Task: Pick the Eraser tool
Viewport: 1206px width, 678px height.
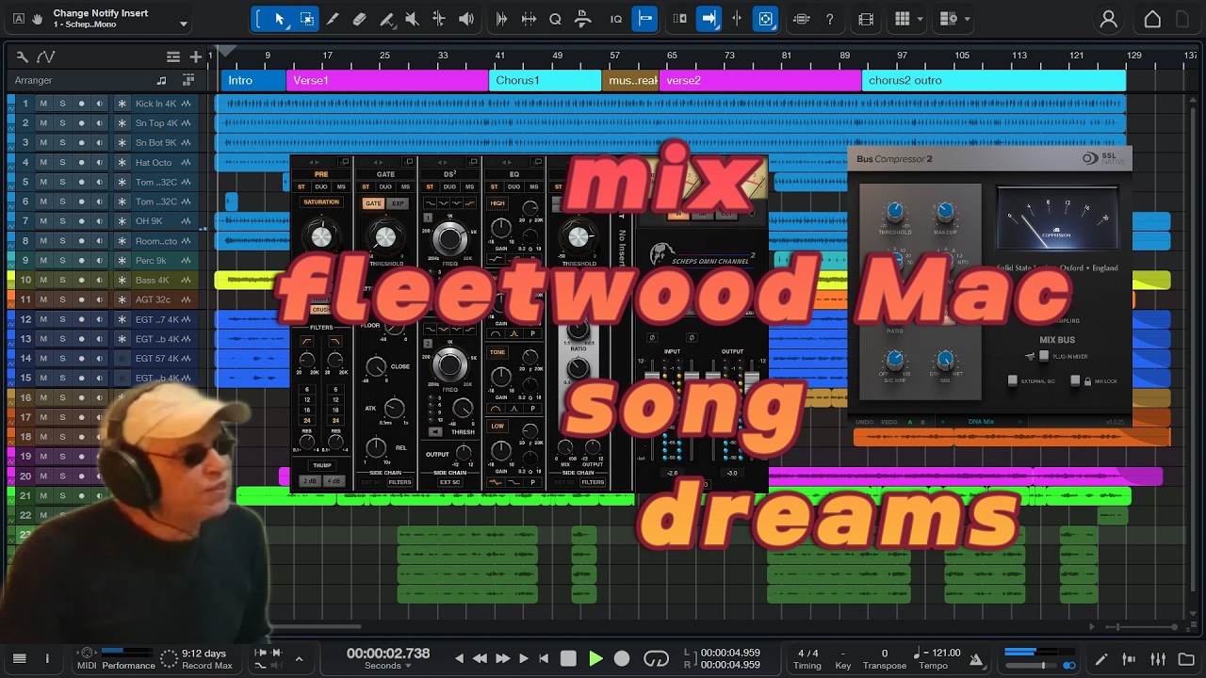Action: click(359, 19)
